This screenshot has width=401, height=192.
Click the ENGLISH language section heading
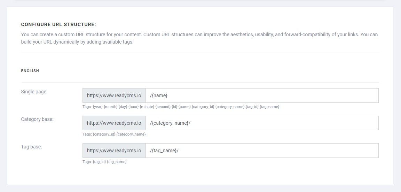point(30,71)
